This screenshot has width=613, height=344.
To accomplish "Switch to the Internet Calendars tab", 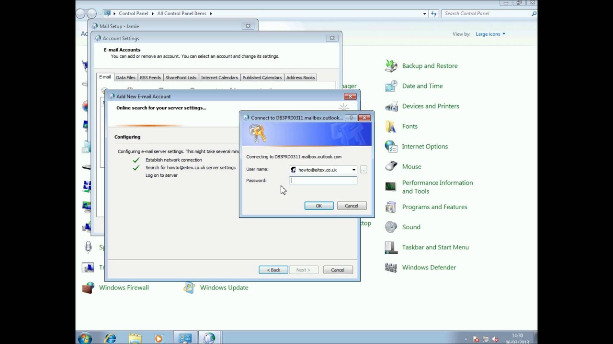I will coord(219,77).
